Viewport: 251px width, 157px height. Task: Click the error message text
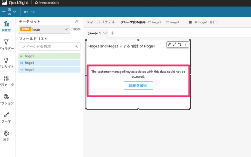(138, 74)
